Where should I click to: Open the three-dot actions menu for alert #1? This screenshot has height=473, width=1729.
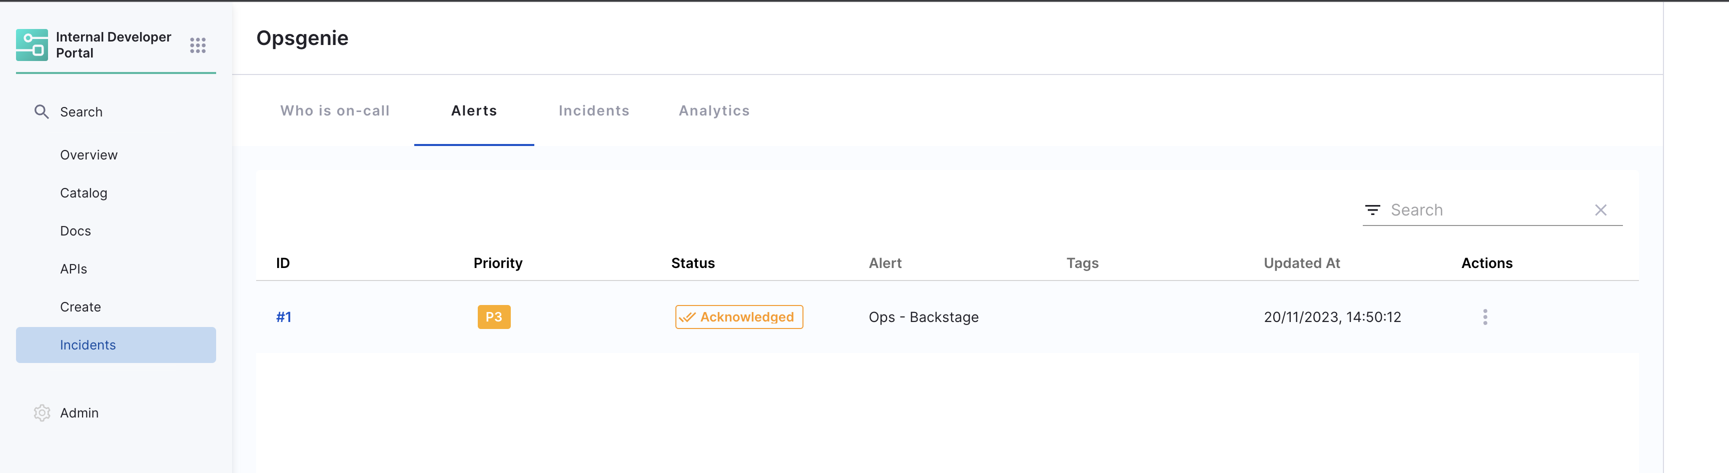coord(1485,316)
